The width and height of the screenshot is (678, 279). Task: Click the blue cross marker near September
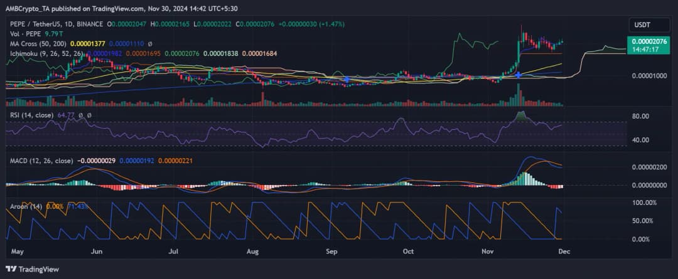[347, 80]
